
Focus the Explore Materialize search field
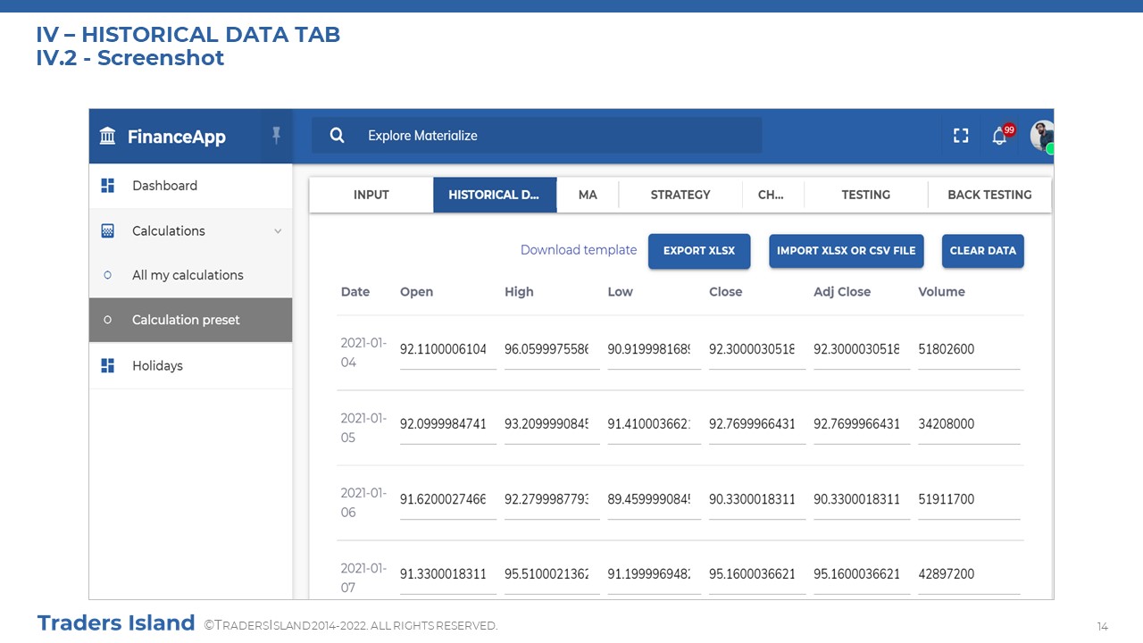point(537,136)
